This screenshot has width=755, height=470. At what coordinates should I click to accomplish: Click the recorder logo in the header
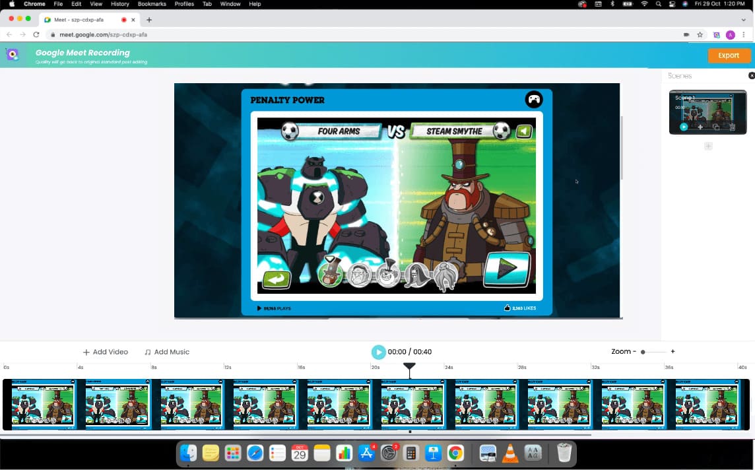tap(13, 55)
